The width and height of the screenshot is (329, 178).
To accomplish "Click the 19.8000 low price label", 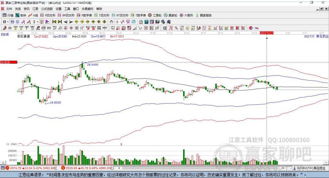I will tap(55, 102).
